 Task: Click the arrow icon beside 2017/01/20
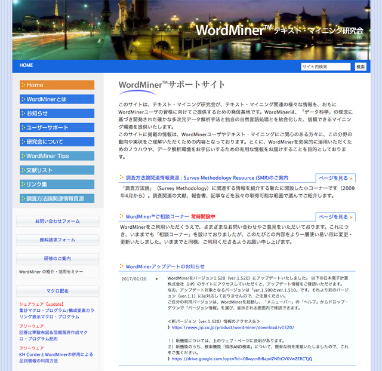[x=157, y=279]
